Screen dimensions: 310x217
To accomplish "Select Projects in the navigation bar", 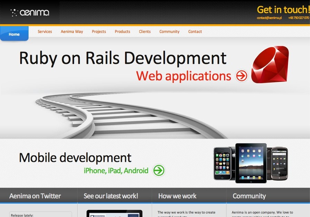I will click(99, 31).
